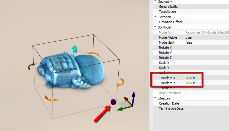Click the Rotate Z value field

207,58
